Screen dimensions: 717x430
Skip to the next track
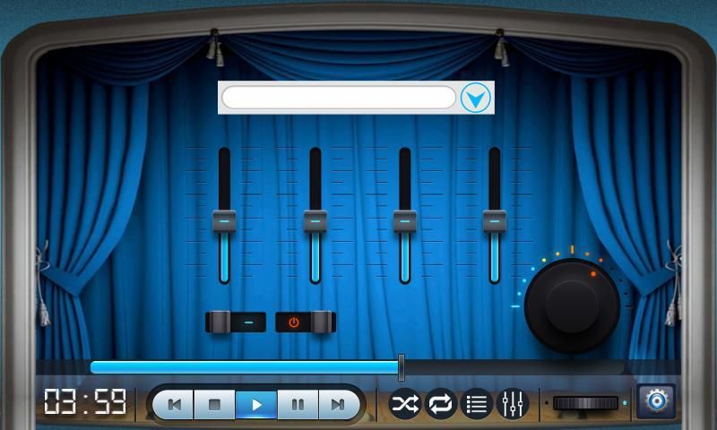(338, 404)
